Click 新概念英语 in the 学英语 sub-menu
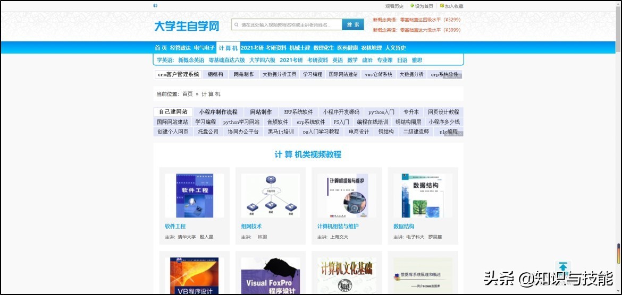The height and width of the screenshot is (295, 622). pos(191,60)
